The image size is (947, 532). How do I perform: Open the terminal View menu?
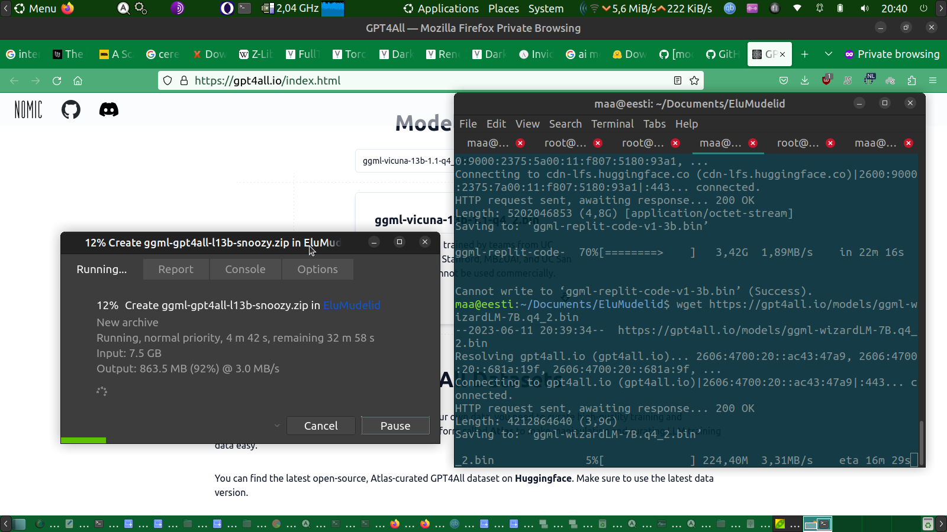(x=527, y=124)
